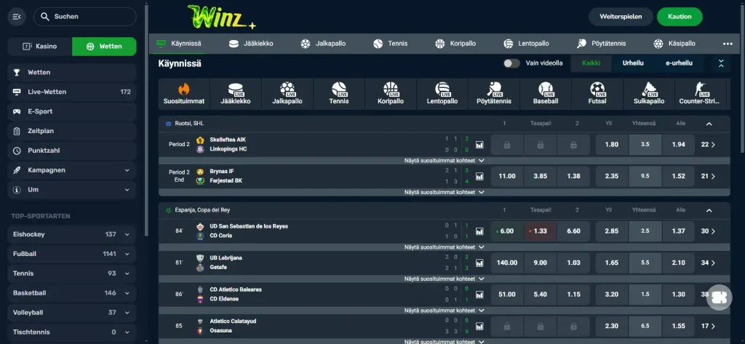Switch to the Kasino section
The image size is (745, 344).
pos(40,47)
